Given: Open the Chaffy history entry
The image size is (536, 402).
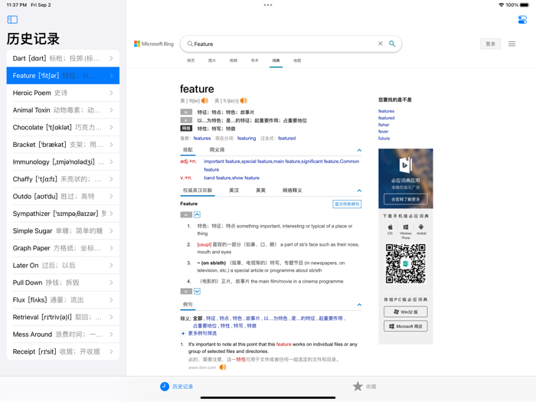Looking at the screenshot, I should click(63, 179).
